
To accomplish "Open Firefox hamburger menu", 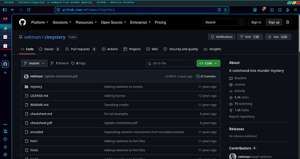I will 296,10.
